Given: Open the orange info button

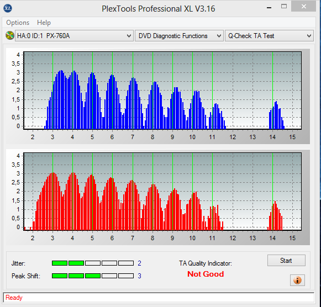Looking at the screenshot, I should [x=297, y=280].
